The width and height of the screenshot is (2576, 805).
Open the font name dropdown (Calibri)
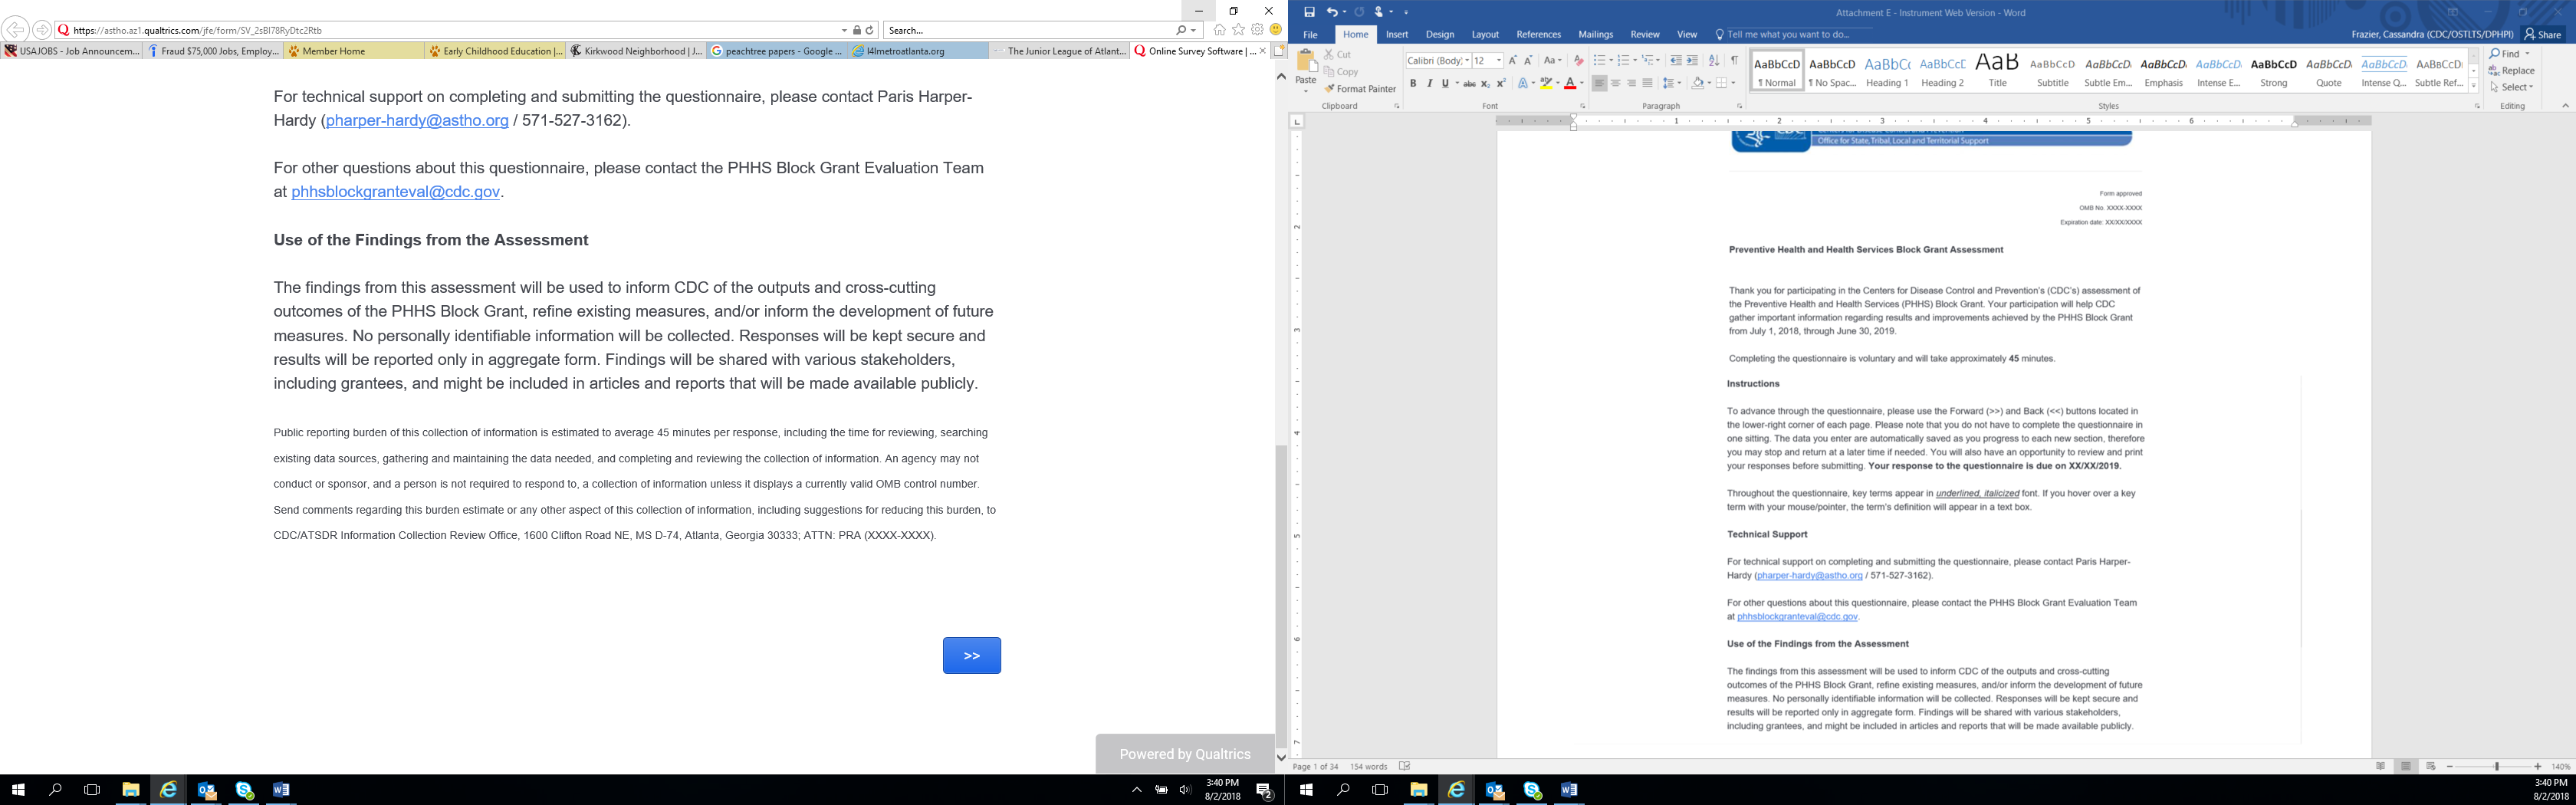point(1467,61)
